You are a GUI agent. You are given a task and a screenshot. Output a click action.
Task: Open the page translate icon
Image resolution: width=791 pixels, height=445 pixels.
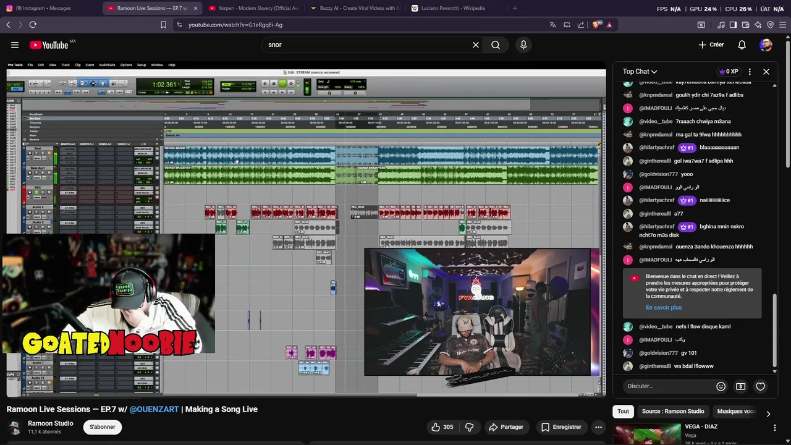pos(552,25)
